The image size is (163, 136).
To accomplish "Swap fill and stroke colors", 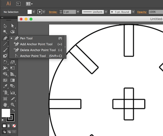I will click(14, 110).
